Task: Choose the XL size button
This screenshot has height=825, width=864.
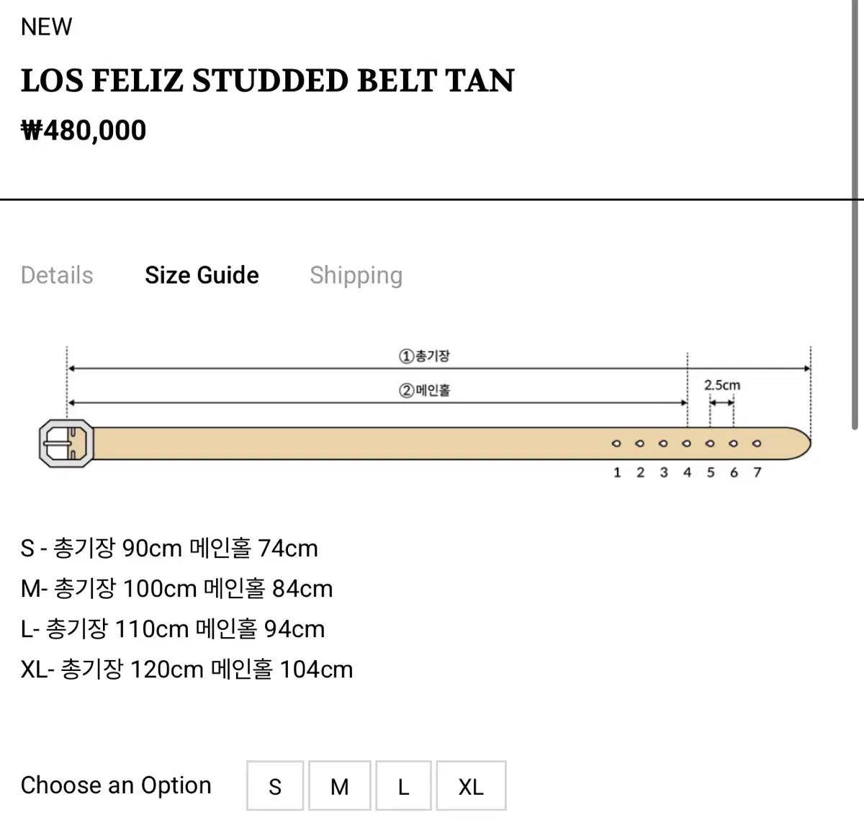Action: tap(471, 786)
